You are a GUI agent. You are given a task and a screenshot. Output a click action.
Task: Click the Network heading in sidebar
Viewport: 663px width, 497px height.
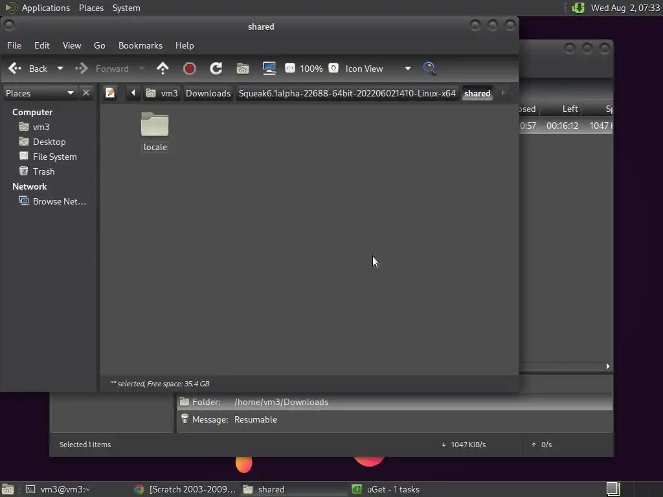coord(29,186)
